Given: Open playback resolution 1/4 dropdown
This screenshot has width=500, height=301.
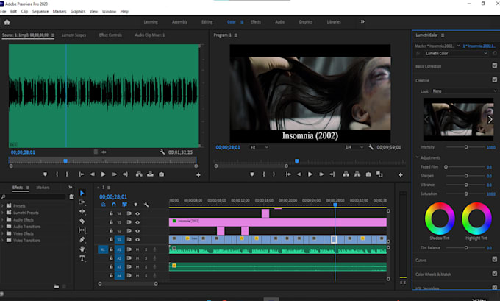Looking at the screenshot, I should [x=354, y=147].
